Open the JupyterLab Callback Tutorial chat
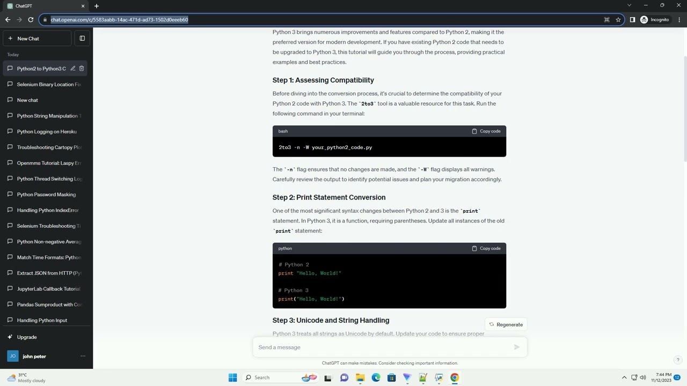The image size is (687, 386). [46, 289]
